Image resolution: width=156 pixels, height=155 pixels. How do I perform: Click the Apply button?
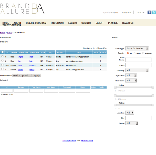click(x=36, y=75)
